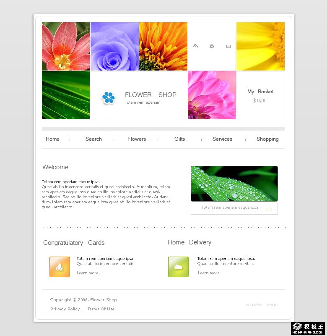Image resolution: width=327 pixels, height=336 pixels.
Task: Open the Home menu item
Action: pyautogui.click(x=52, y=139)
